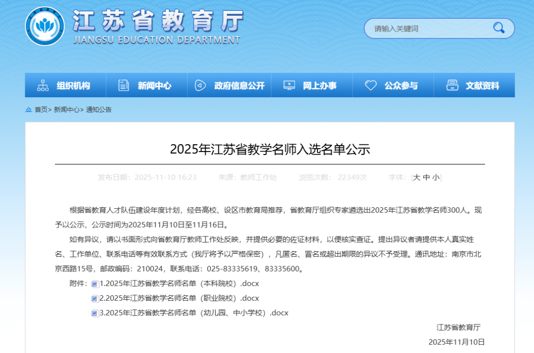
Task: Set font size to 中
Action: (x=426, y=177)
